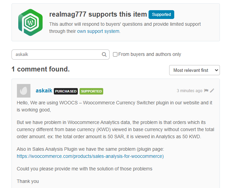Focus the comment search field containing 'askaik'
The width and height of the screenshot is (226, 188).
tap(58, 55)
